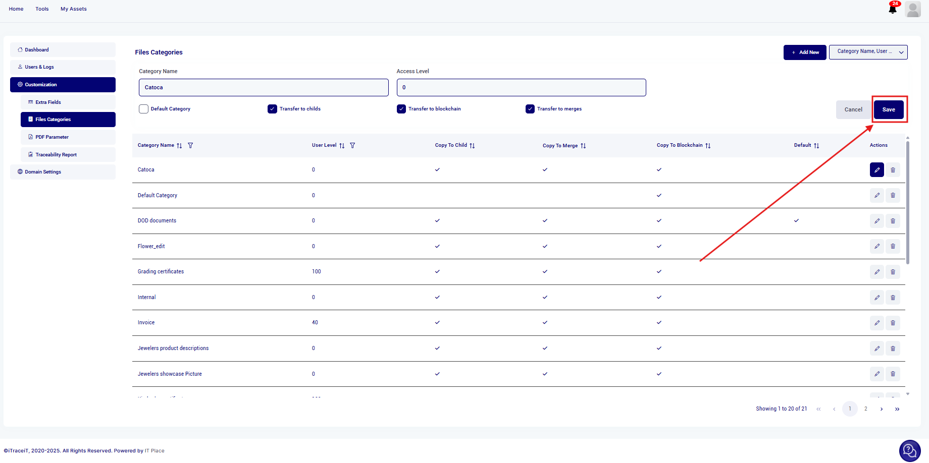The image size is (929, 463).
Task: Open the chat support icon
Action: pyautogui.click(x=909, y=450)
